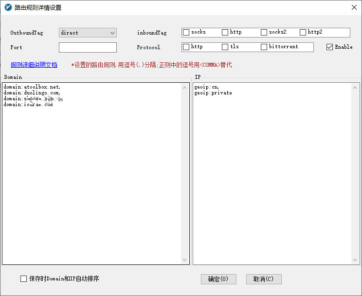This screenshot has width=362, height=296.
Task: Click the last domain line ending in .com
Action: point(28,105)
